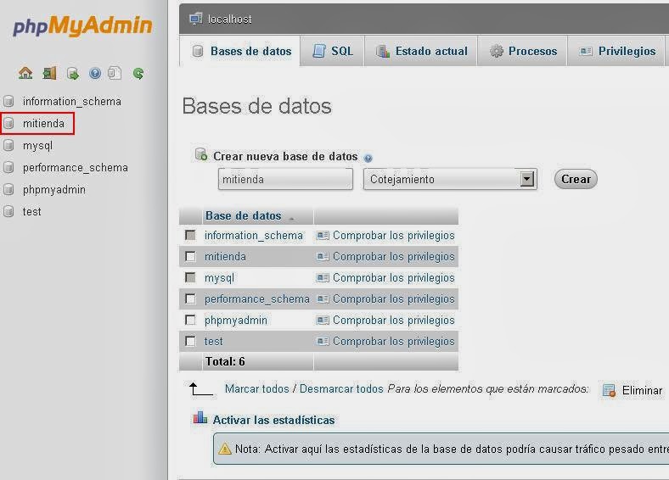Viewport: 669px width, 480px height.
Task: Click Comprobar los privilegios for test
Action: (x=393, y=342)
